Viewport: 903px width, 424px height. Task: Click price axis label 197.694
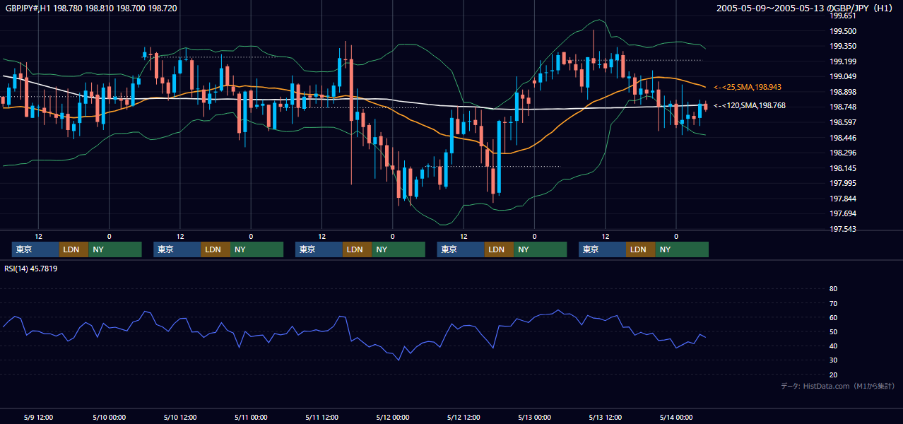point(842,213)
